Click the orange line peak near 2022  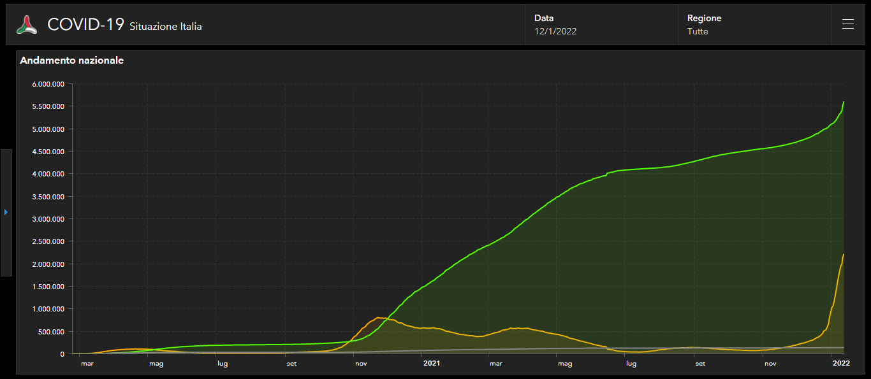[844, 254]
